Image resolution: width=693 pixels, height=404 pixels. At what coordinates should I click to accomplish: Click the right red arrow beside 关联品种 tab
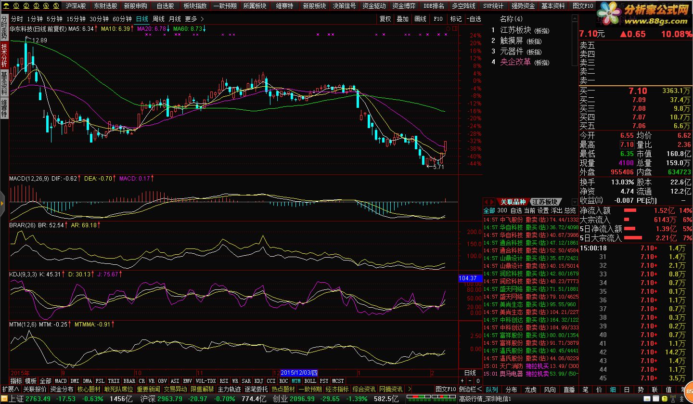click(492, 202)
